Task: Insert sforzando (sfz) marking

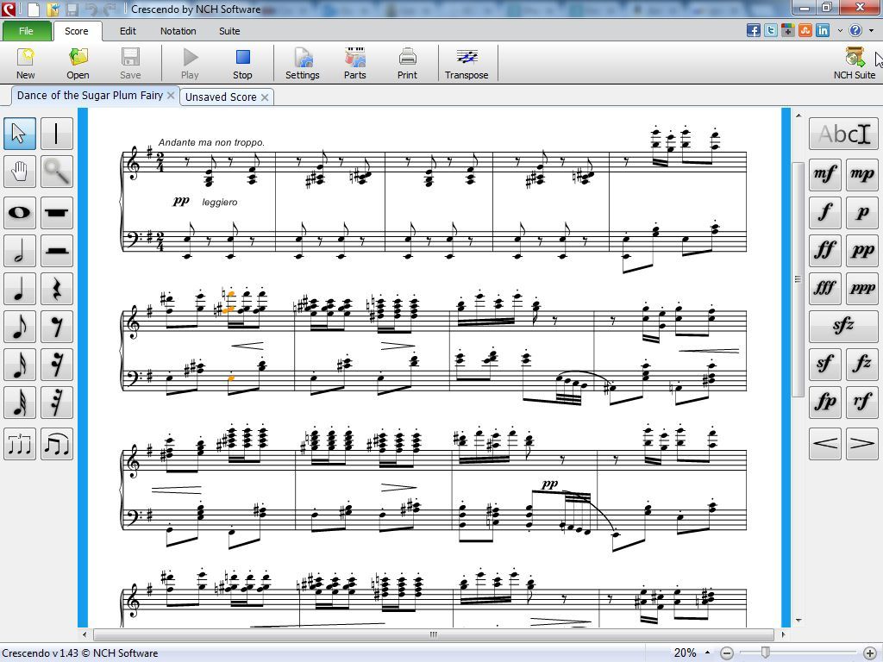Action: [x=843, y=326]
